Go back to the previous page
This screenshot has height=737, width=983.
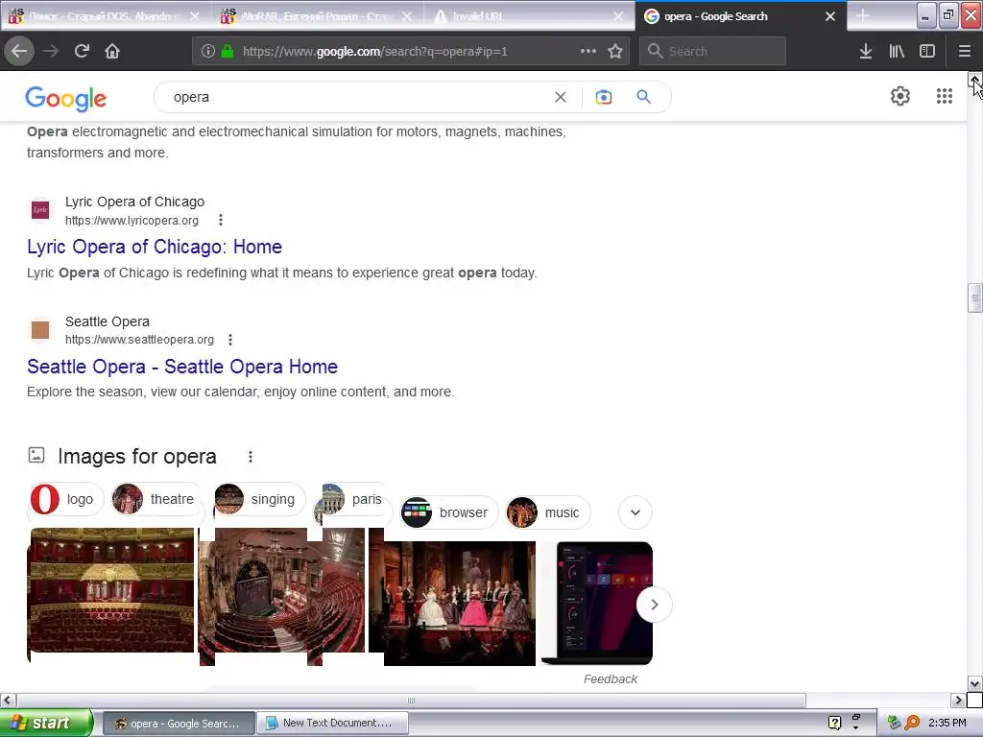(19, 51)
